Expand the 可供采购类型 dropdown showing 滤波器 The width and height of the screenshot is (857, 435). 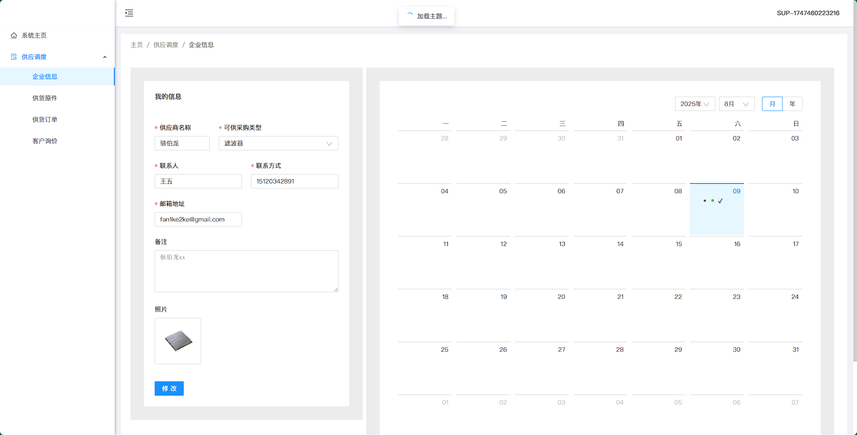click(x=278, y=143)
